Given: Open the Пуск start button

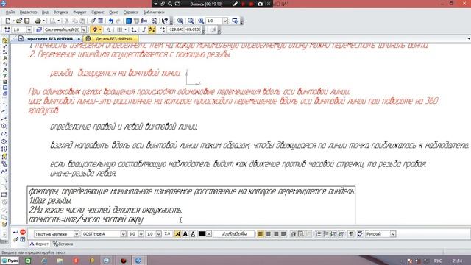Looking at the screenshot, I should coord(10,261).
